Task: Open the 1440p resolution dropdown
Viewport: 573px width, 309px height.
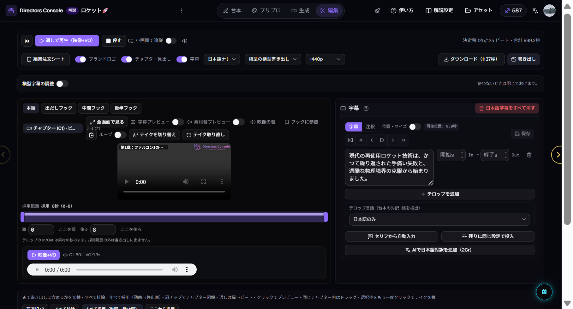Action: pyautogui.click(x=325, y=59)
